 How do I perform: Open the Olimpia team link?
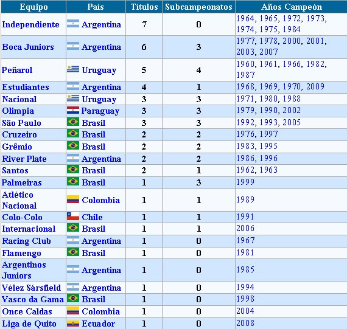[18, 111]
